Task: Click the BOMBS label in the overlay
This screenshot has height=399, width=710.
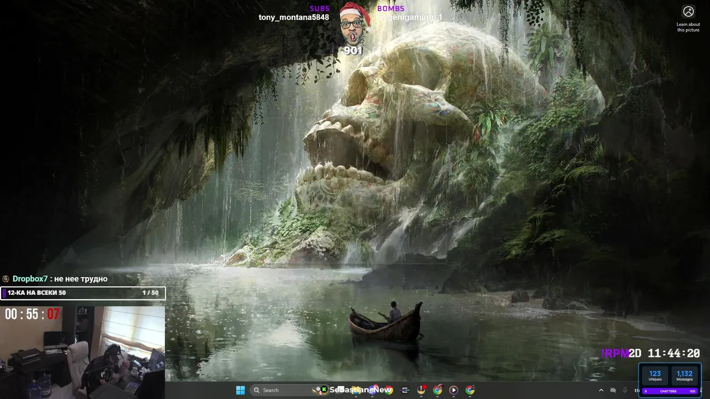Action: tap(391, 8)
